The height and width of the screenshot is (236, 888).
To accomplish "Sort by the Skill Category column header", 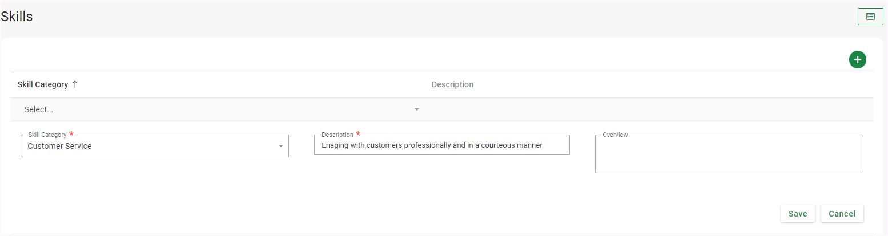I will point(43,84).
